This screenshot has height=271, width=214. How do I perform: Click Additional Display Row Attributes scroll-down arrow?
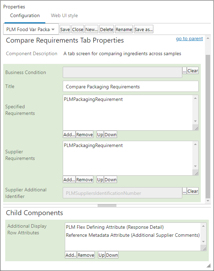(x=204, y=242)
